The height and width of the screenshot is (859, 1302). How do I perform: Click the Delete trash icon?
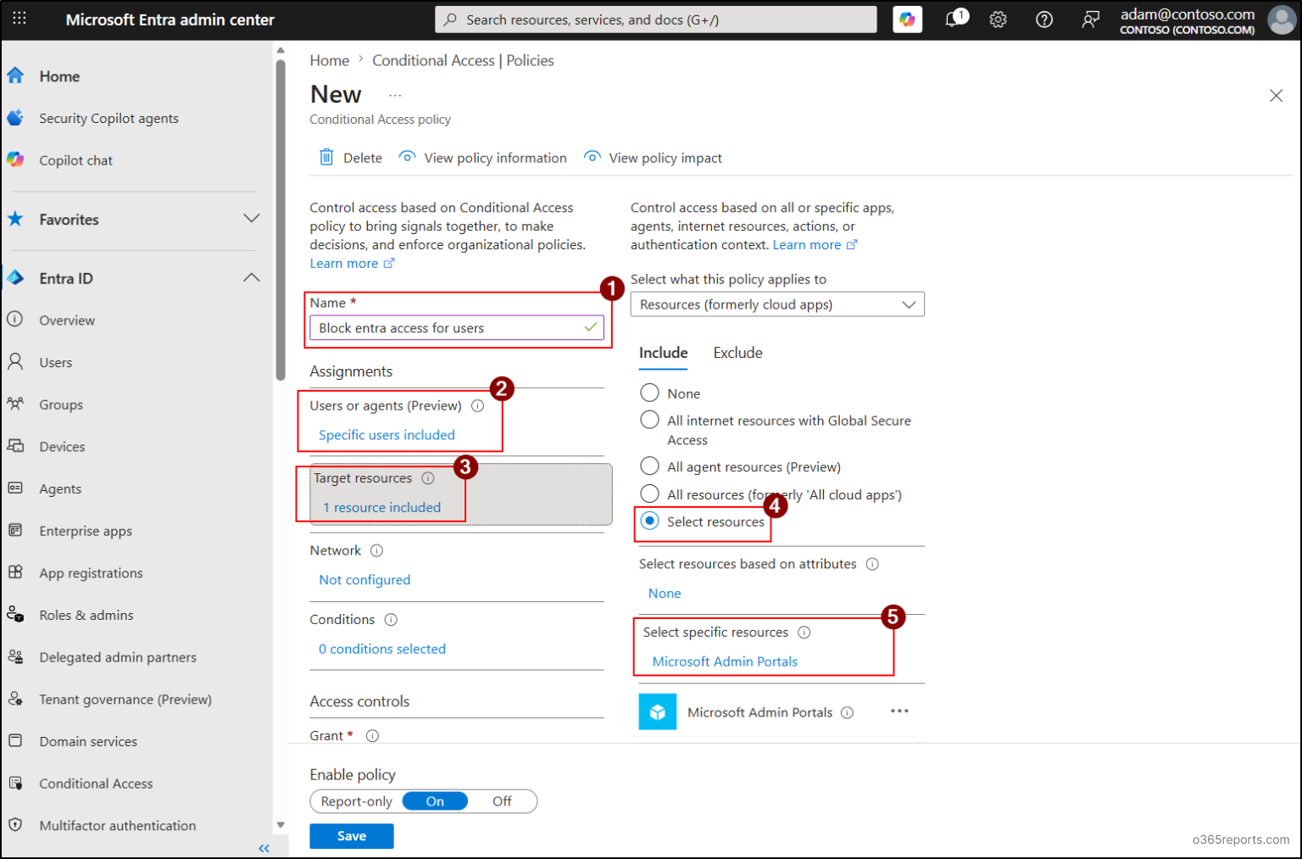point(326,157)
